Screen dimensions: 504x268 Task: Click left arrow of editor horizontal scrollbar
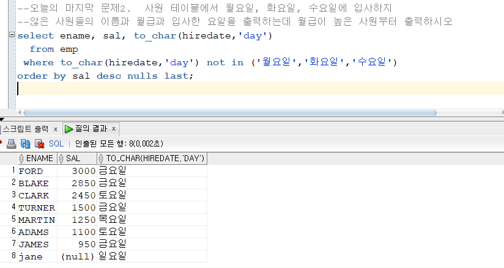[x=20, y=113]
